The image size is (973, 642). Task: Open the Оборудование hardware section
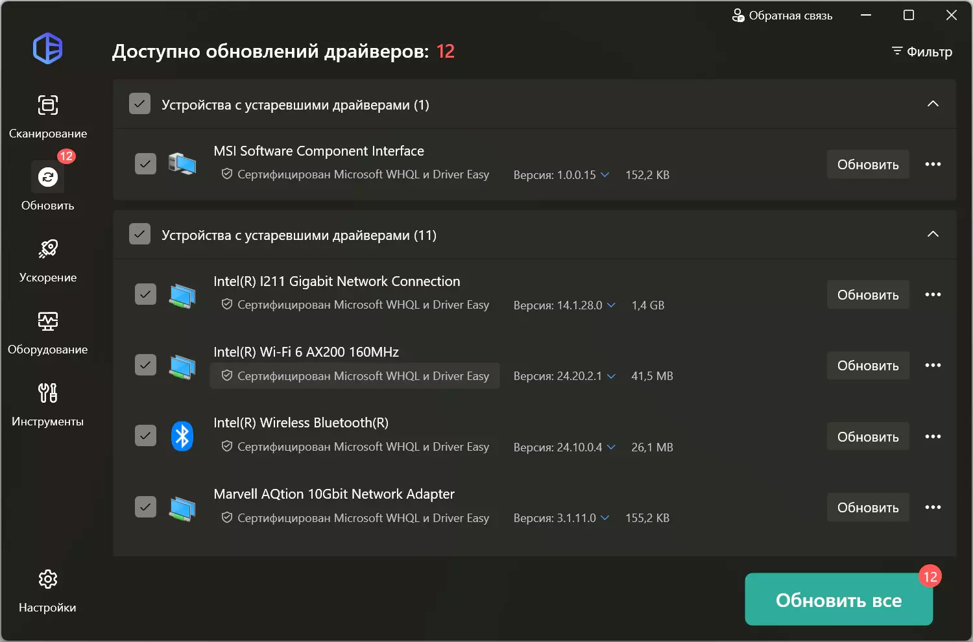pos(48,333)
